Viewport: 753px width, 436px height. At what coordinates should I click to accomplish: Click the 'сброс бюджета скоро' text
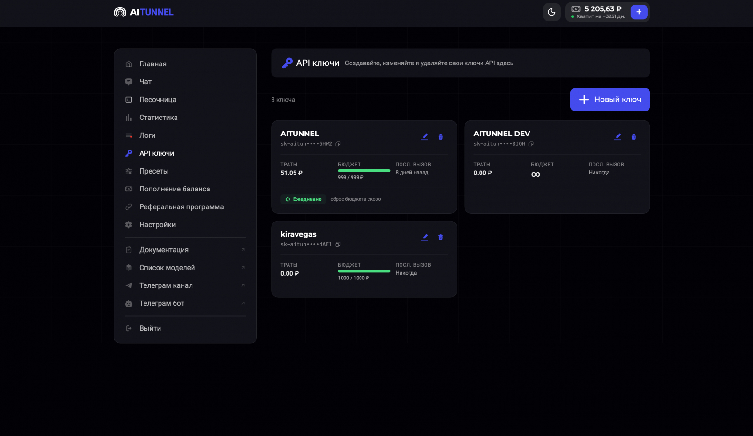click(x=356, y=199)
